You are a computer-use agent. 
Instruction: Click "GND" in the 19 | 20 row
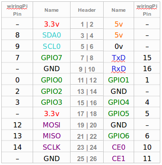118,125
